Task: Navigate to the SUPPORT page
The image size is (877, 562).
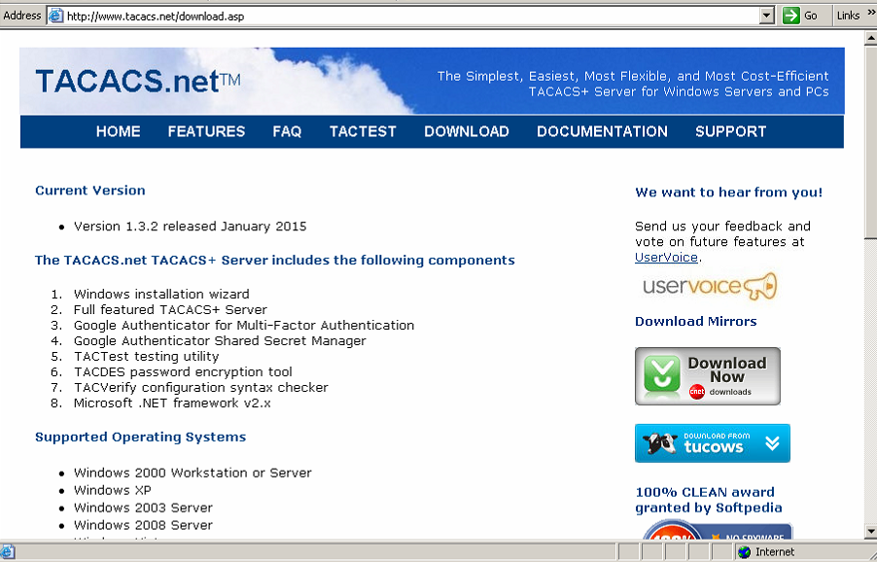Action: coord(730,131)
